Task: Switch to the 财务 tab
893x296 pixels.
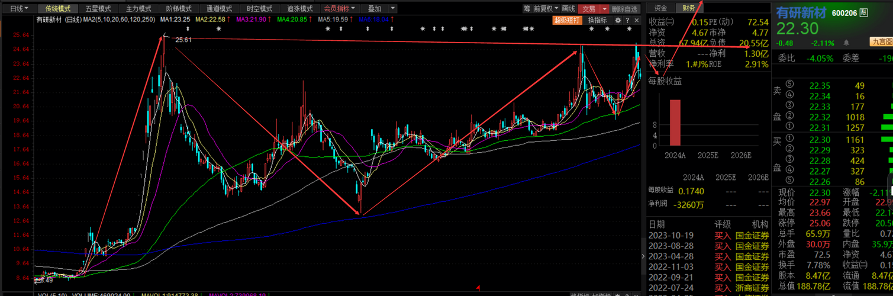Action: click(688, 8)
